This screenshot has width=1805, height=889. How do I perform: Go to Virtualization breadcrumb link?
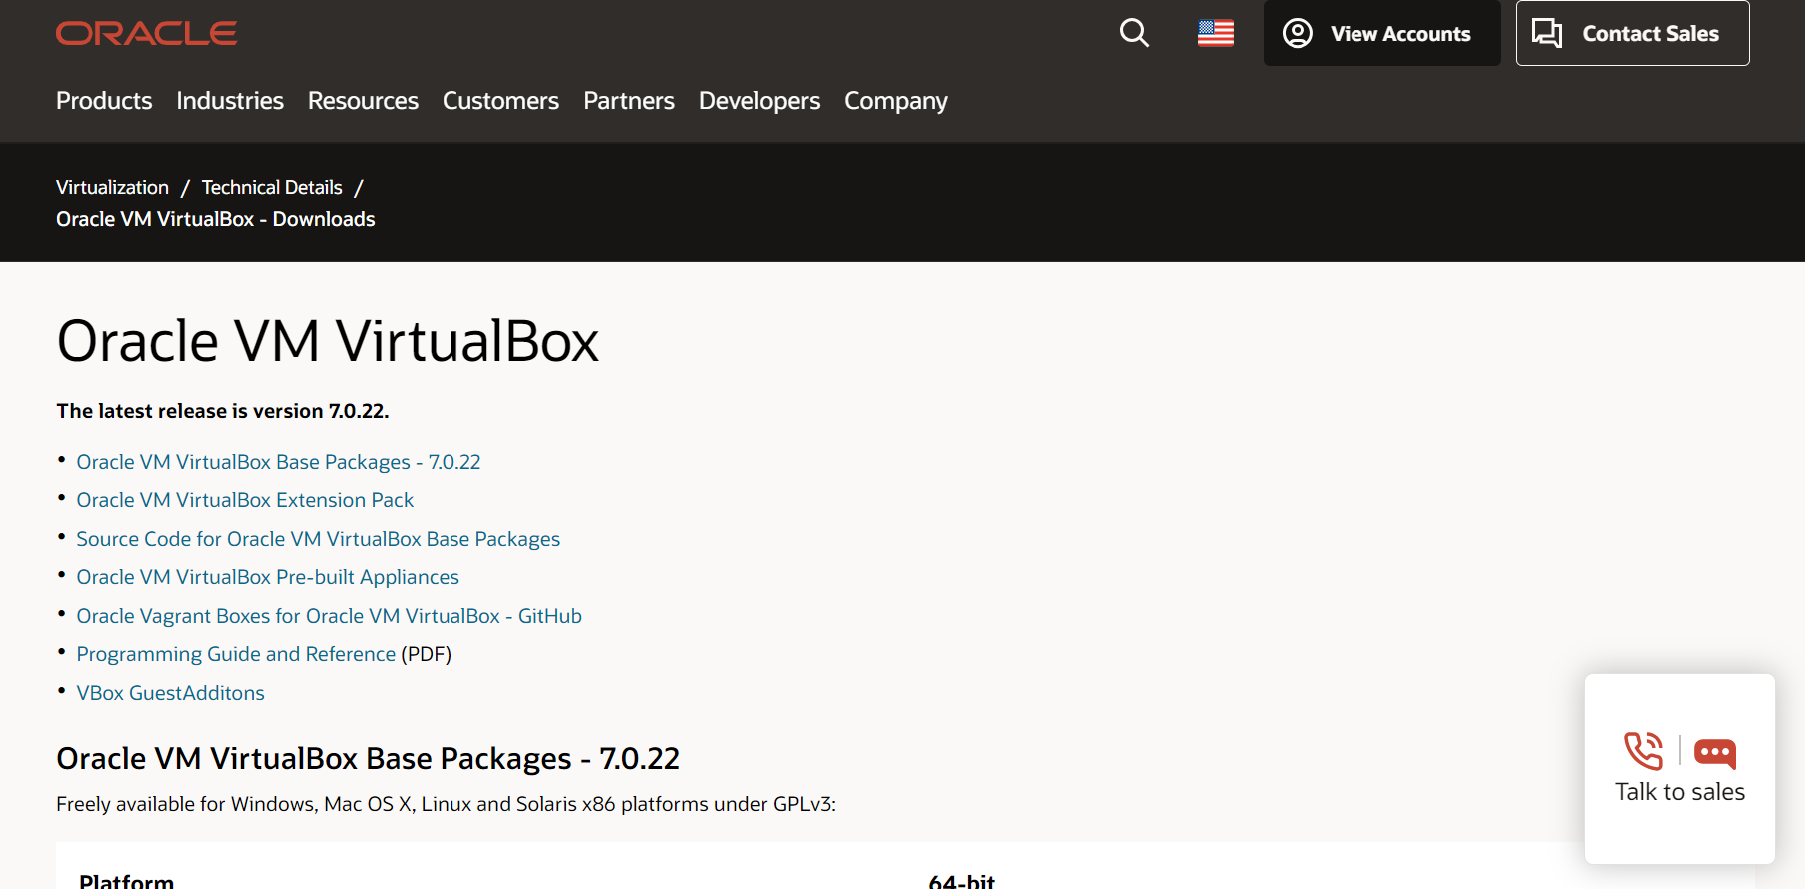(112, 187)
